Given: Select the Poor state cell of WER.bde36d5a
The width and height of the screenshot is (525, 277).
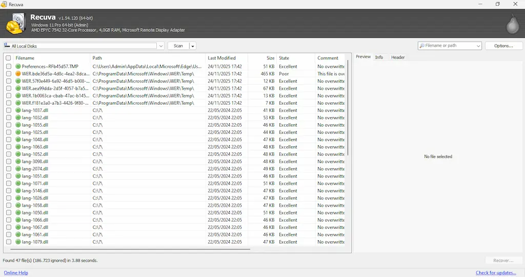Looking at the screenshot, I should [x=284, y=74].
